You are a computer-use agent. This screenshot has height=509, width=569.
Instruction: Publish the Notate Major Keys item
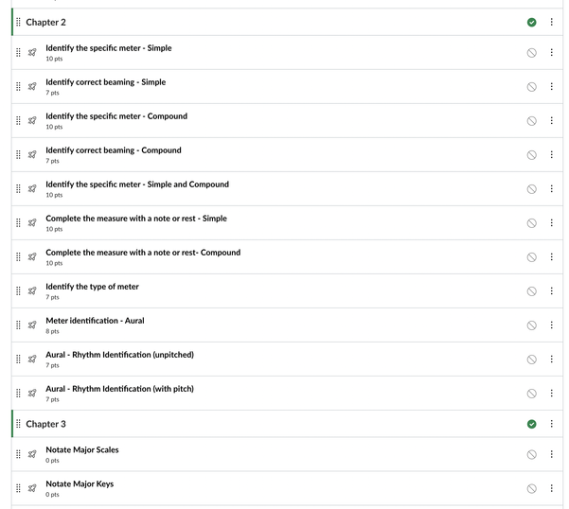[531, 488]
